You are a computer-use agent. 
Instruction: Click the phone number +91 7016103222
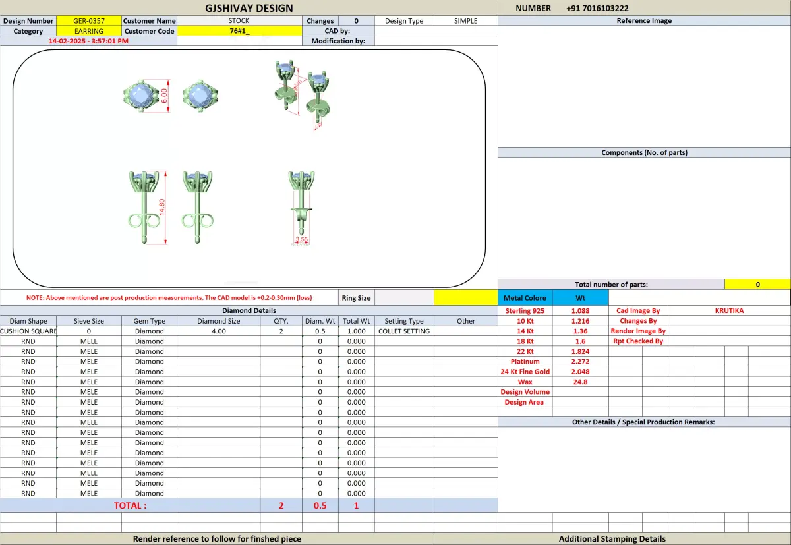[597, 8]
